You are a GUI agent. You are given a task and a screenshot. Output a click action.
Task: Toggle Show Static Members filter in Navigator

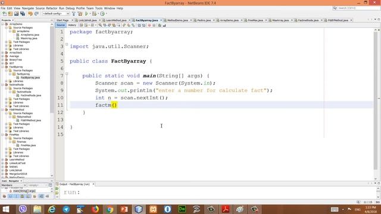point(16,196)
